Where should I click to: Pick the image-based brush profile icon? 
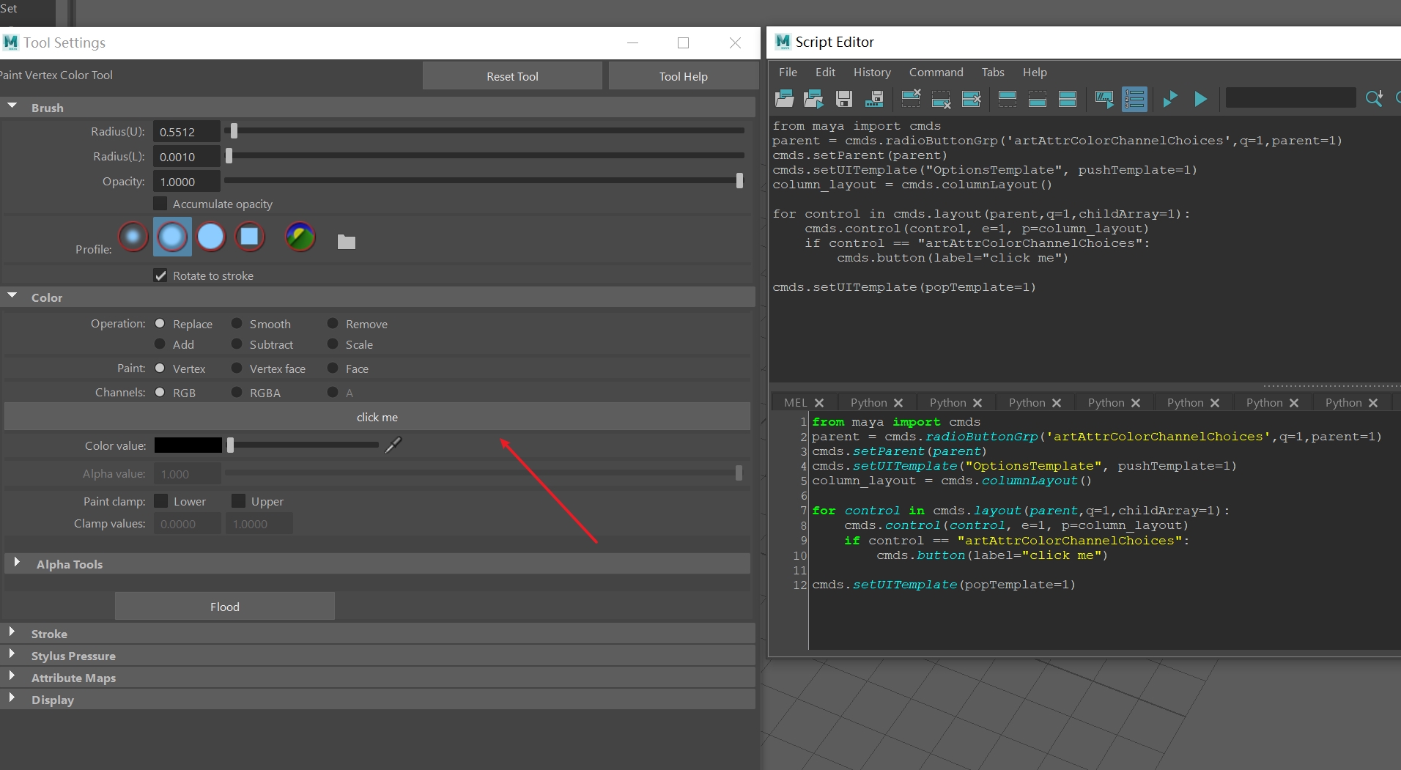click(300, 237)
